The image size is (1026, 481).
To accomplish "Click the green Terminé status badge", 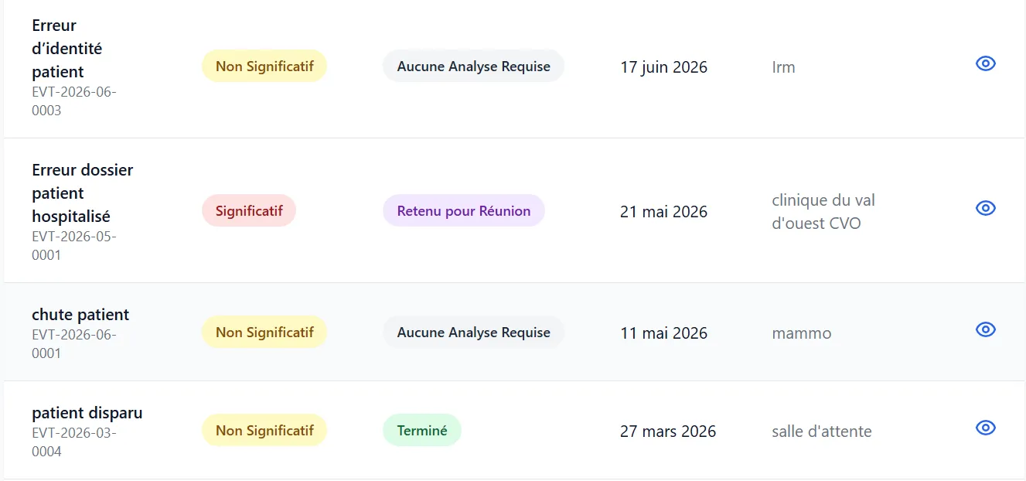I will pos(422,431).
